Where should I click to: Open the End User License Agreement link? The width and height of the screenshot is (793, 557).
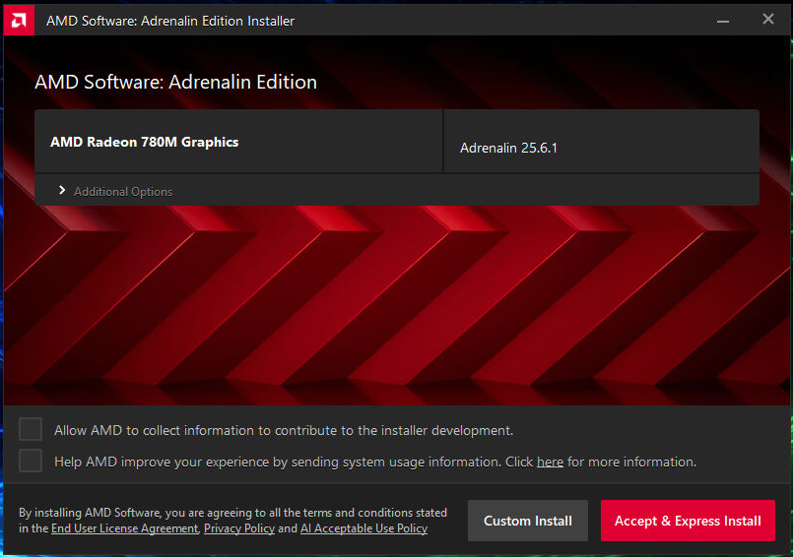(124, 528)
